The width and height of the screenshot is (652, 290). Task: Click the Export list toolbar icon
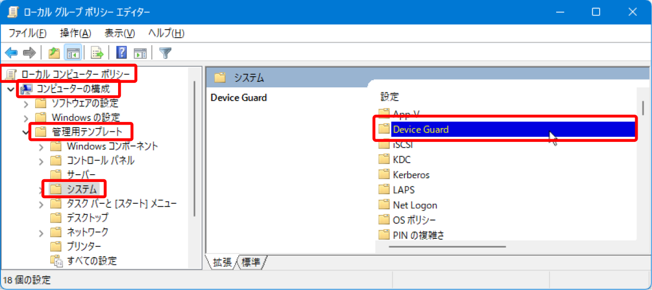click(97, 53)
